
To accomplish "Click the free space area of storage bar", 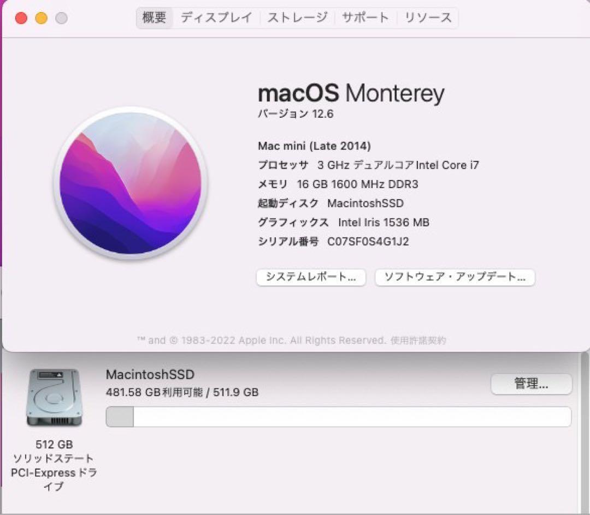I will [x=352, y=417].
